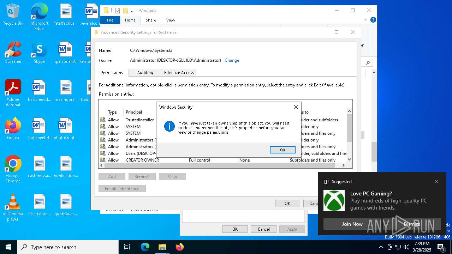Close the Windows Security dialog
This screenshot has height=254, width=452.
point(296,107)
